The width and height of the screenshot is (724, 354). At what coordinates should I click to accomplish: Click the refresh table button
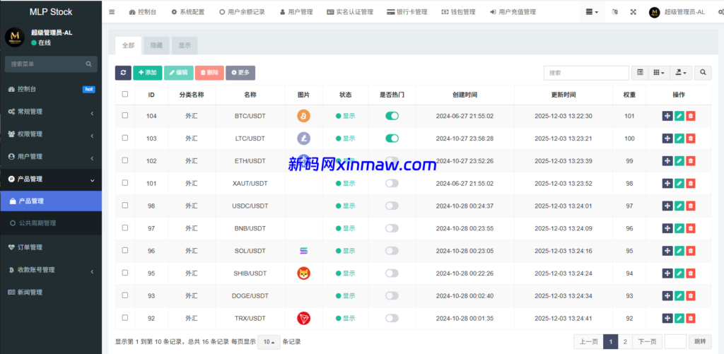coord(123,73)
